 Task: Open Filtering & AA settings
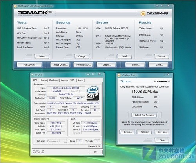tap(83, 65)
